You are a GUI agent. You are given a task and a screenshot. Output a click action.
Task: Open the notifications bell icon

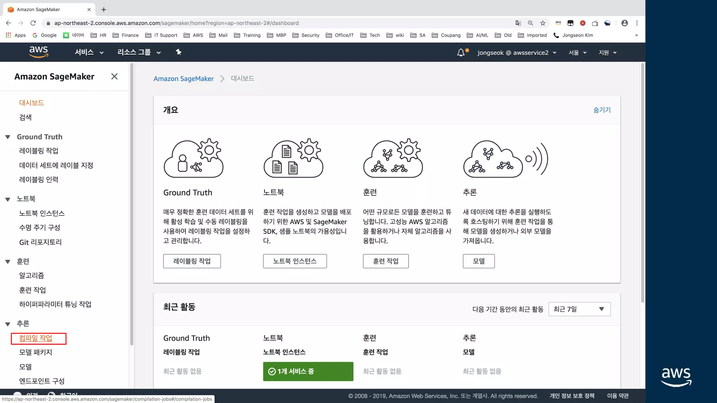[461, 52]
